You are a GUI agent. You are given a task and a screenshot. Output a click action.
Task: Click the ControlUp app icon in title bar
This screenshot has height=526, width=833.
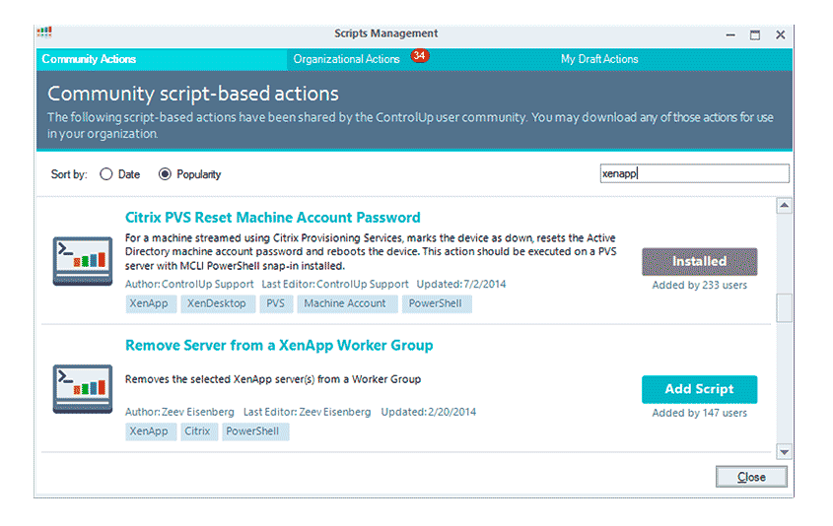point(44,33)
